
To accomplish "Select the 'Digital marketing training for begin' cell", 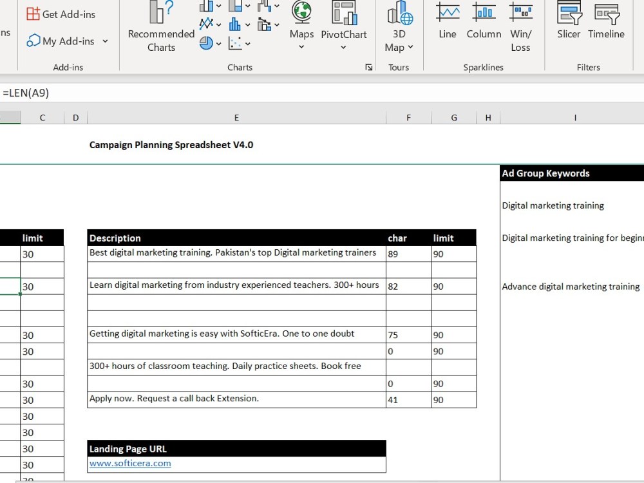I will (572, 238).
